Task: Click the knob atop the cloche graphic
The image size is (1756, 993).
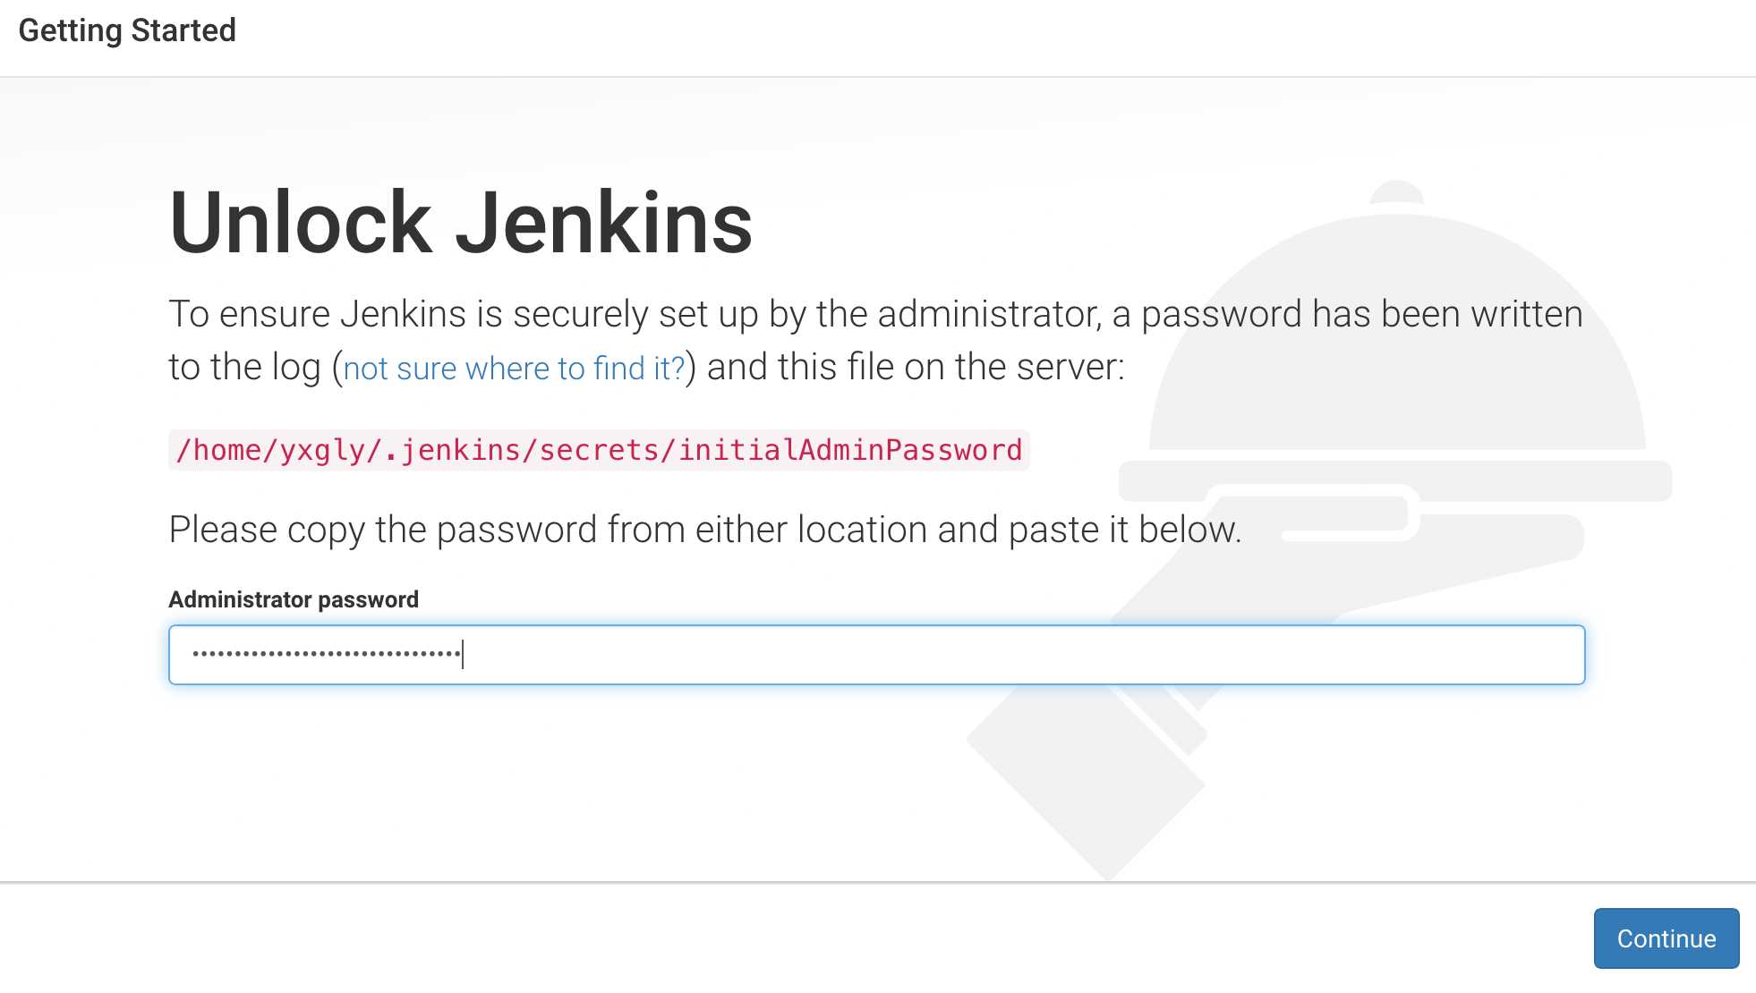Action: tap(1397, 191)
